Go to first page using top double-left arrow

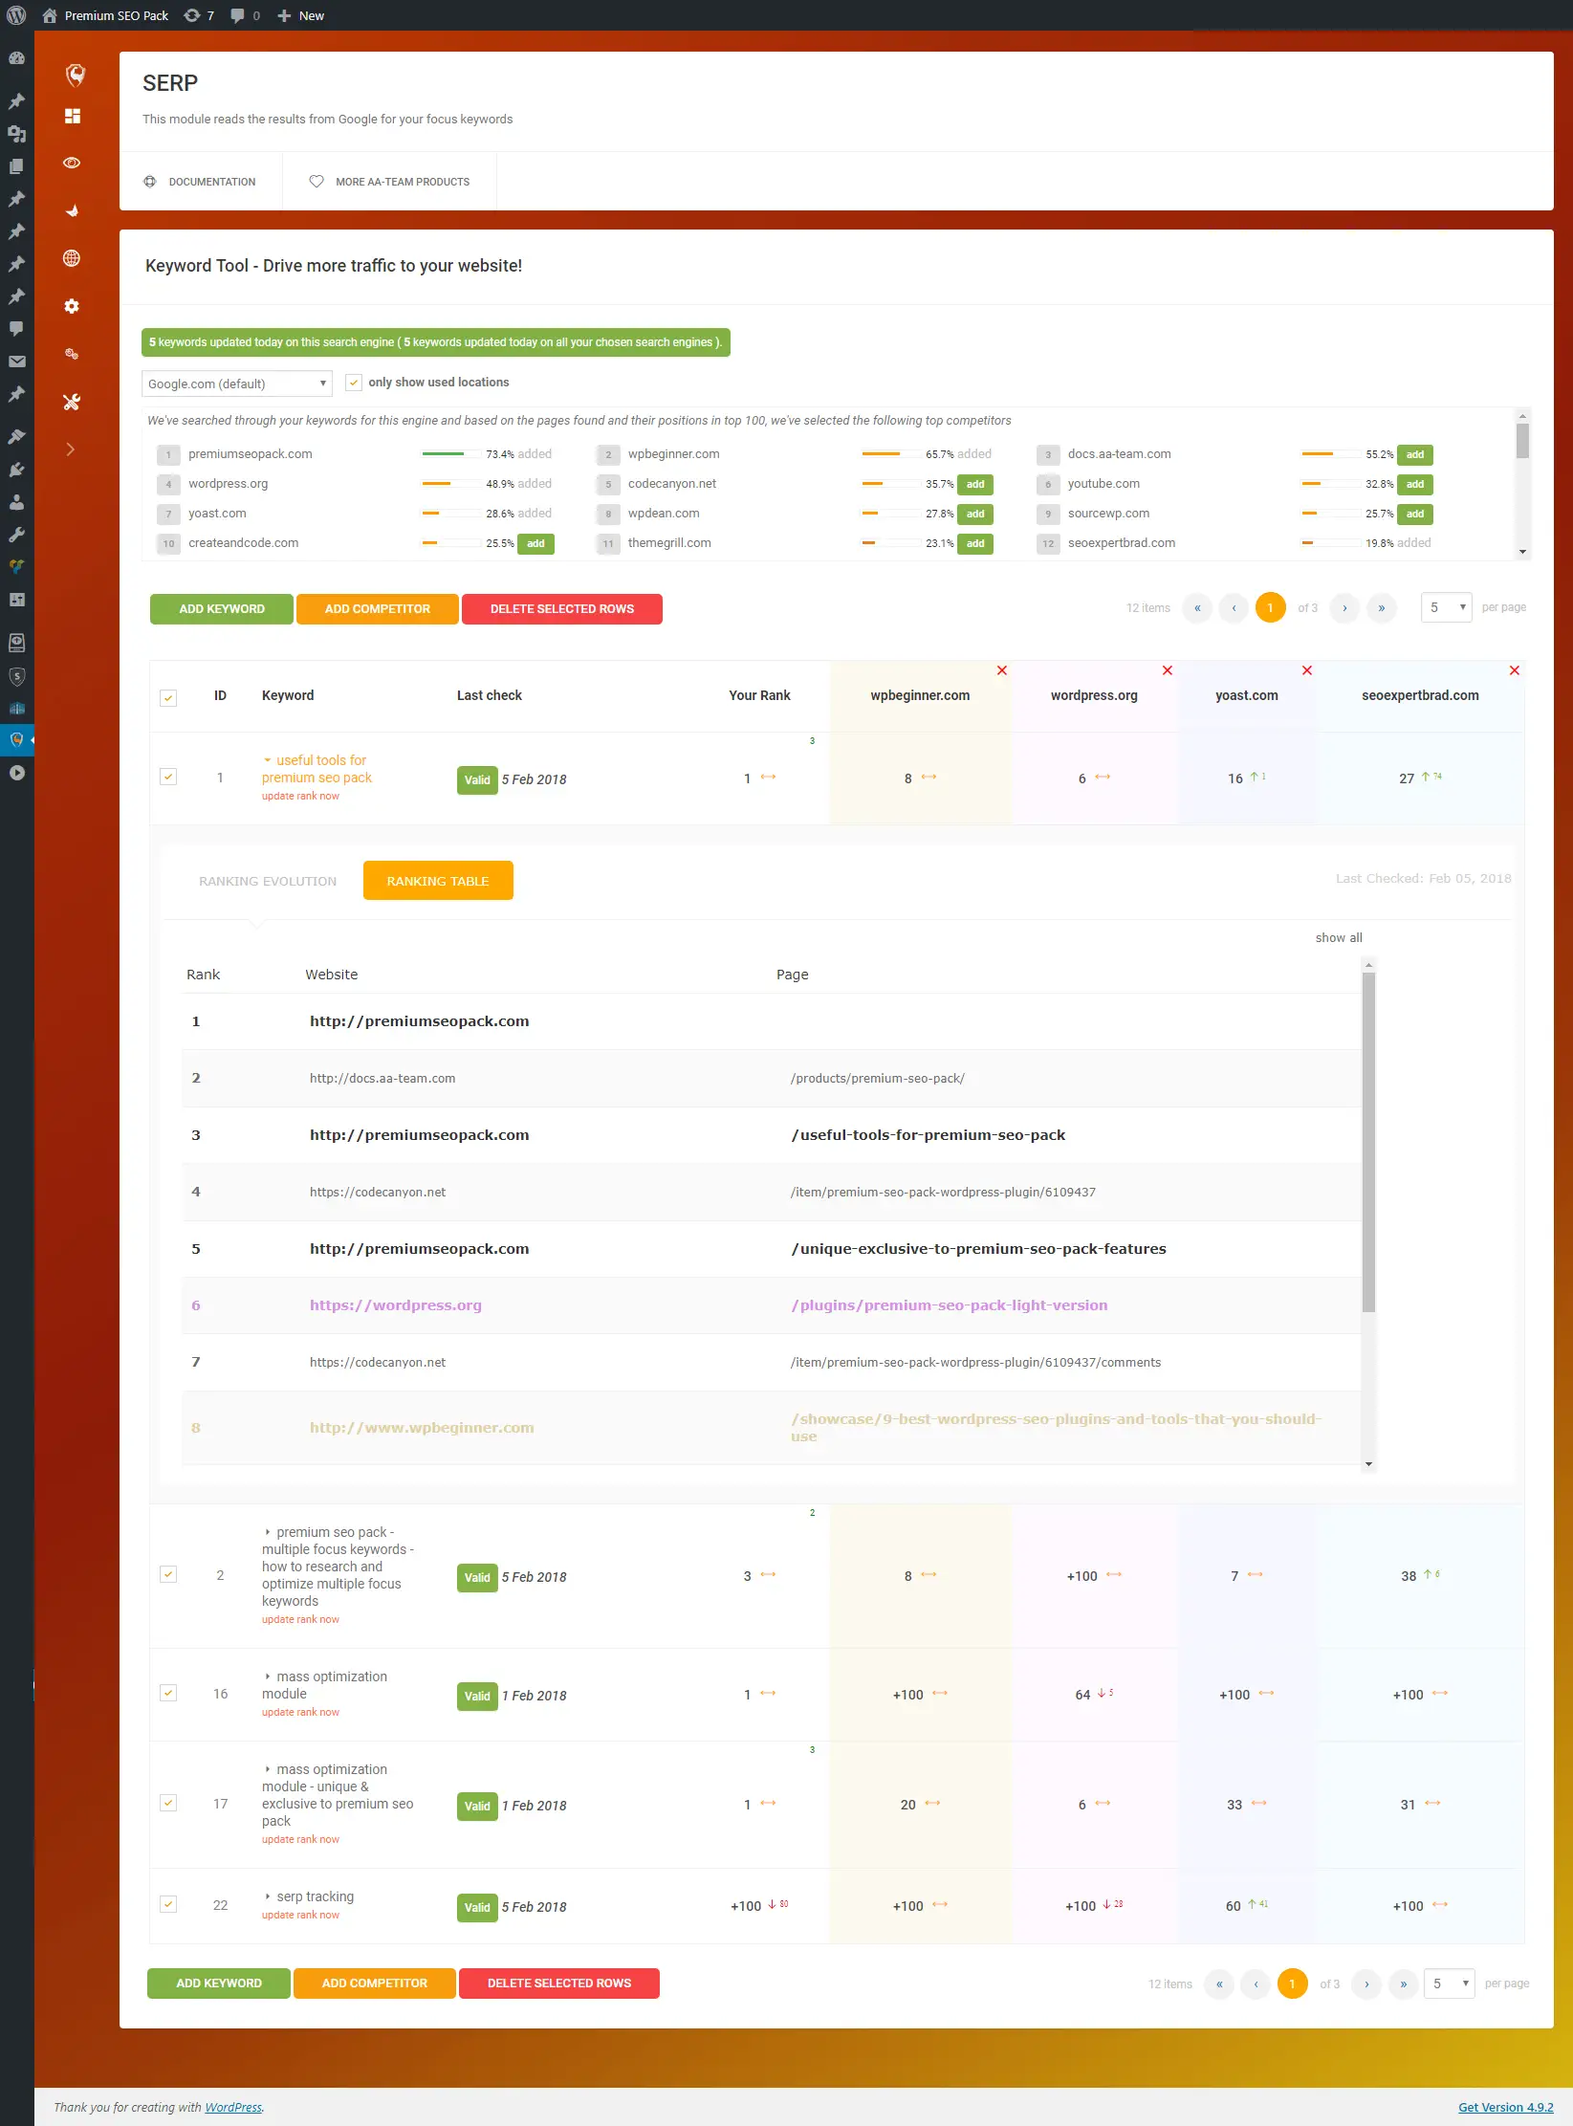click(1197, 607)
